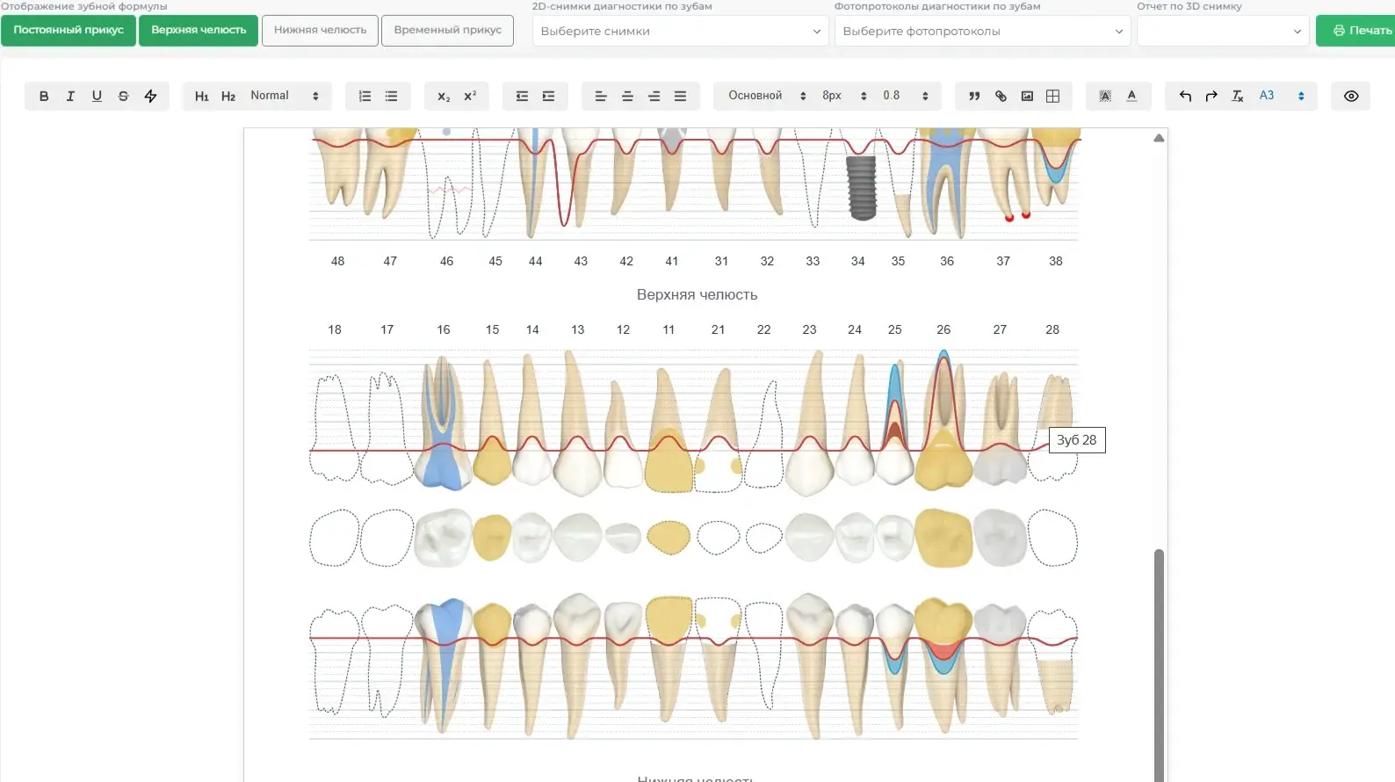Toggle Временный прикус display
The height and width of the screenshot is (782, 1395).
[x=447, y=31]
